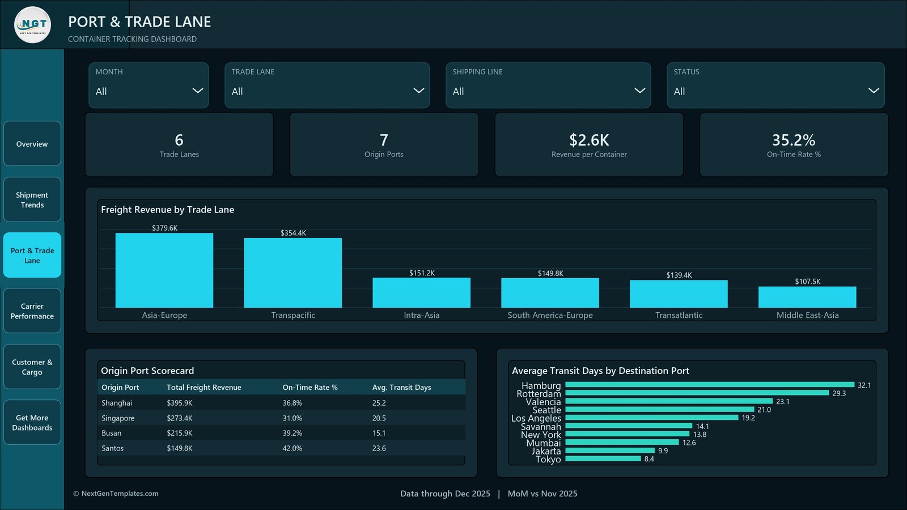Image resolution: width=907 pixels, height=510 pixels.
Task: Click the Savannah transit days bar
Action: click(629, 426)
